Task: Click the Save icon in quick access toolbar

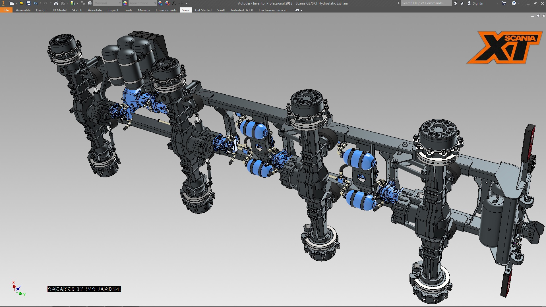Action: [x=28, y=3]
